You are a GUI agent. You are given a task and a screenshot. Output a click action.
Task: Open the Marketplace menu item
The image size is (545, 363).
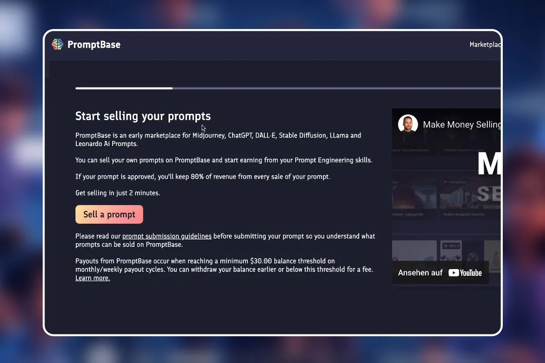tap(485, 44)
